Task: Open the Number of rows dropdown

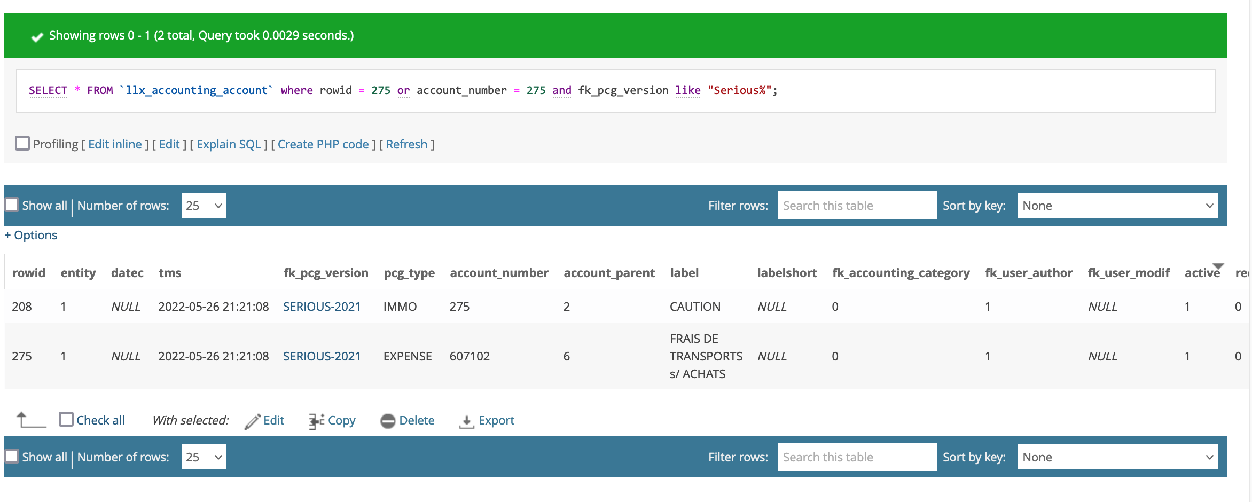Action: pos(204,205)
